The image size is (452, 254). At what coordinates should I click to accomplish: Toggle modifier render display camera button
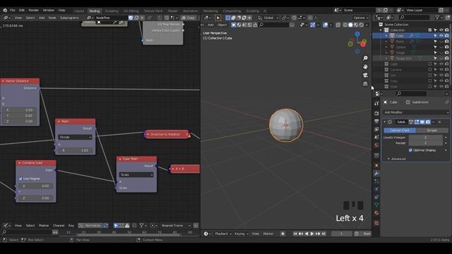[428, 122]
